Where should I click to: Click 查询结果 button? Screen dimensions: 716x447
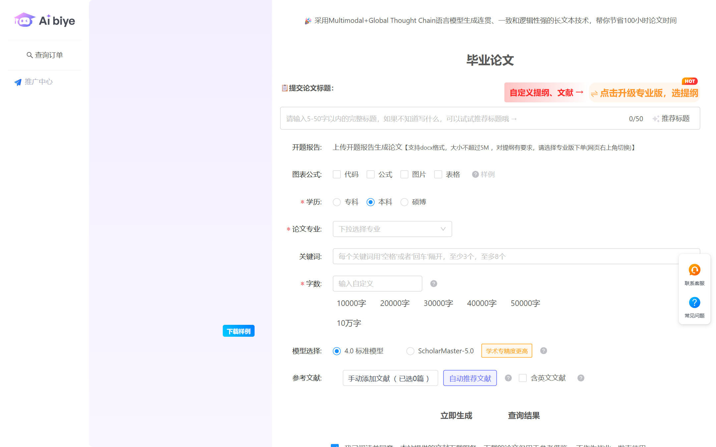pyautogui.click(x=524, y=416)
